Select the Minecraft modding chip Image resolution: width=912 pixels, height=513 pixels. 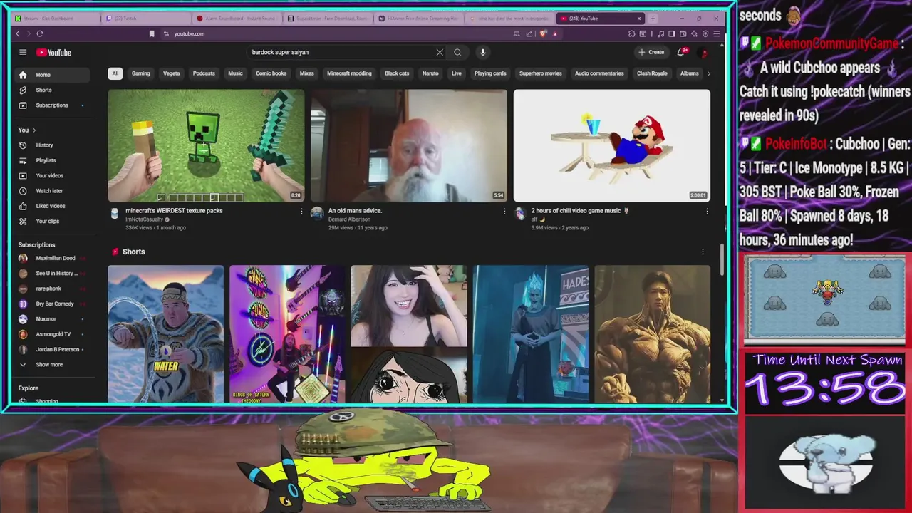click(x=349, y=73)
